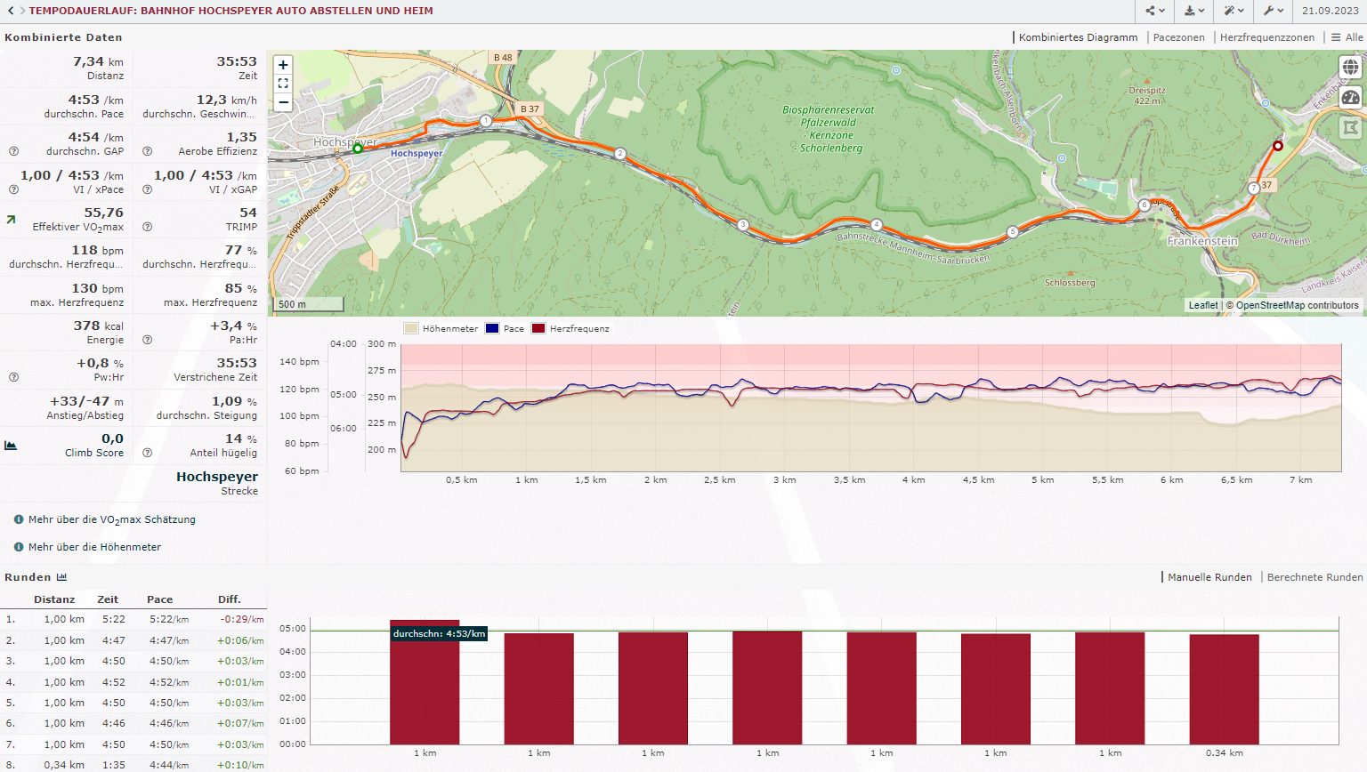Toggle Höhenmeter series in chart legend
1367x772 pixels.
coord(441,329)
